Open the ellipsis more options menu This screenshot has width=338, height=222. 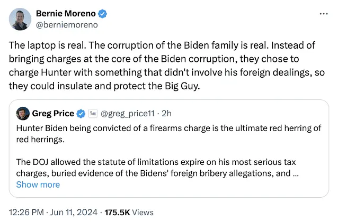[323, 14]
